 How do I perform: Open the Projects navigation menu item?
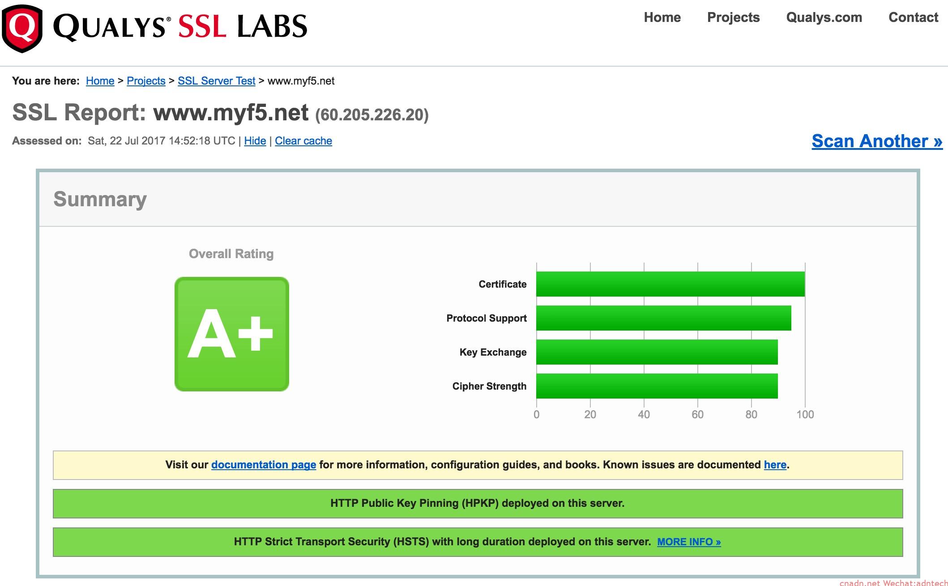pos(733,17)
